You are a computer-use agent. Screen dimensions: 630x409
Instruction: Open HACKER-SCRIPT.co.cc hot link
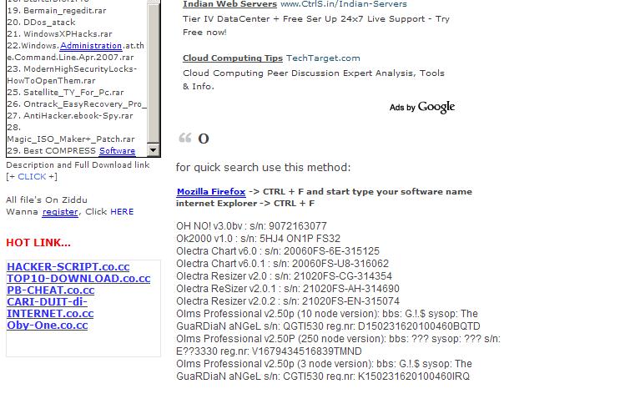[68, 267]
